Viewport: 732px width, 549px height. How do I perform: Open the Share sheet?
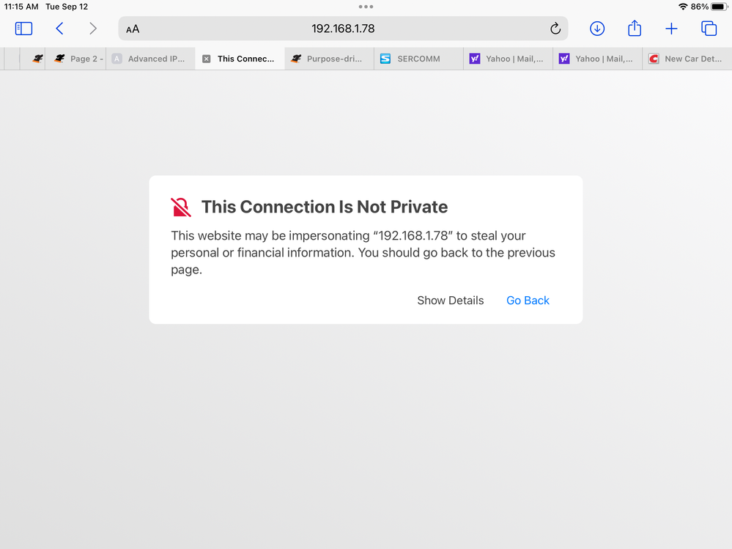pyautogui.click(x=635, y=29)
